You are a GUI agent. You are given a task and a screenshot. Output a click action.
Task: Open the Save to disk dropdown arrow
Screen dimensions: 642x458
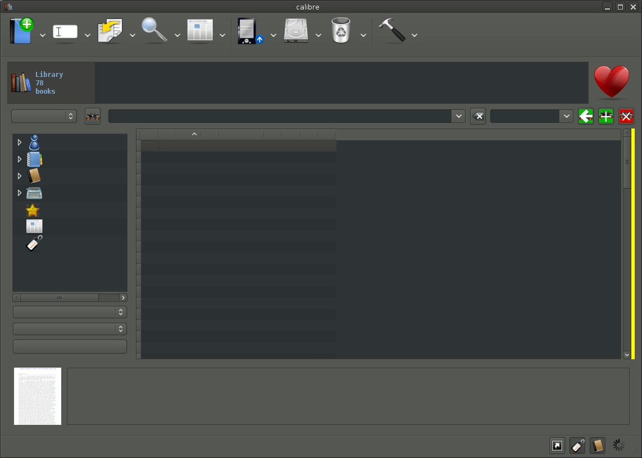(318, 35)
